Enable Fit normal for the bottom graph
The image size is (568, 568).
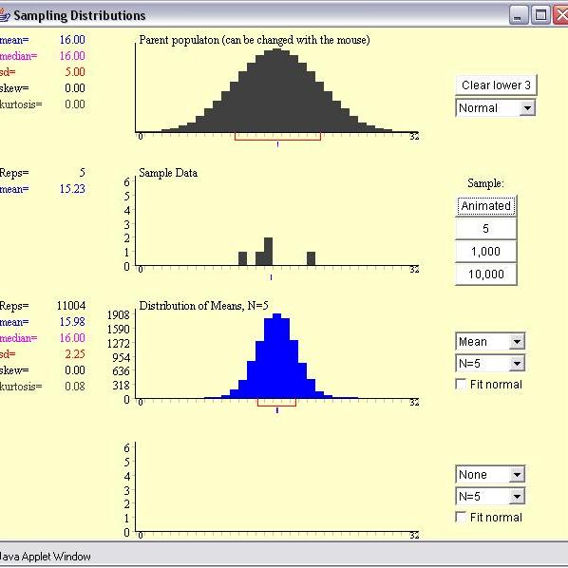[x=461, y=517]
